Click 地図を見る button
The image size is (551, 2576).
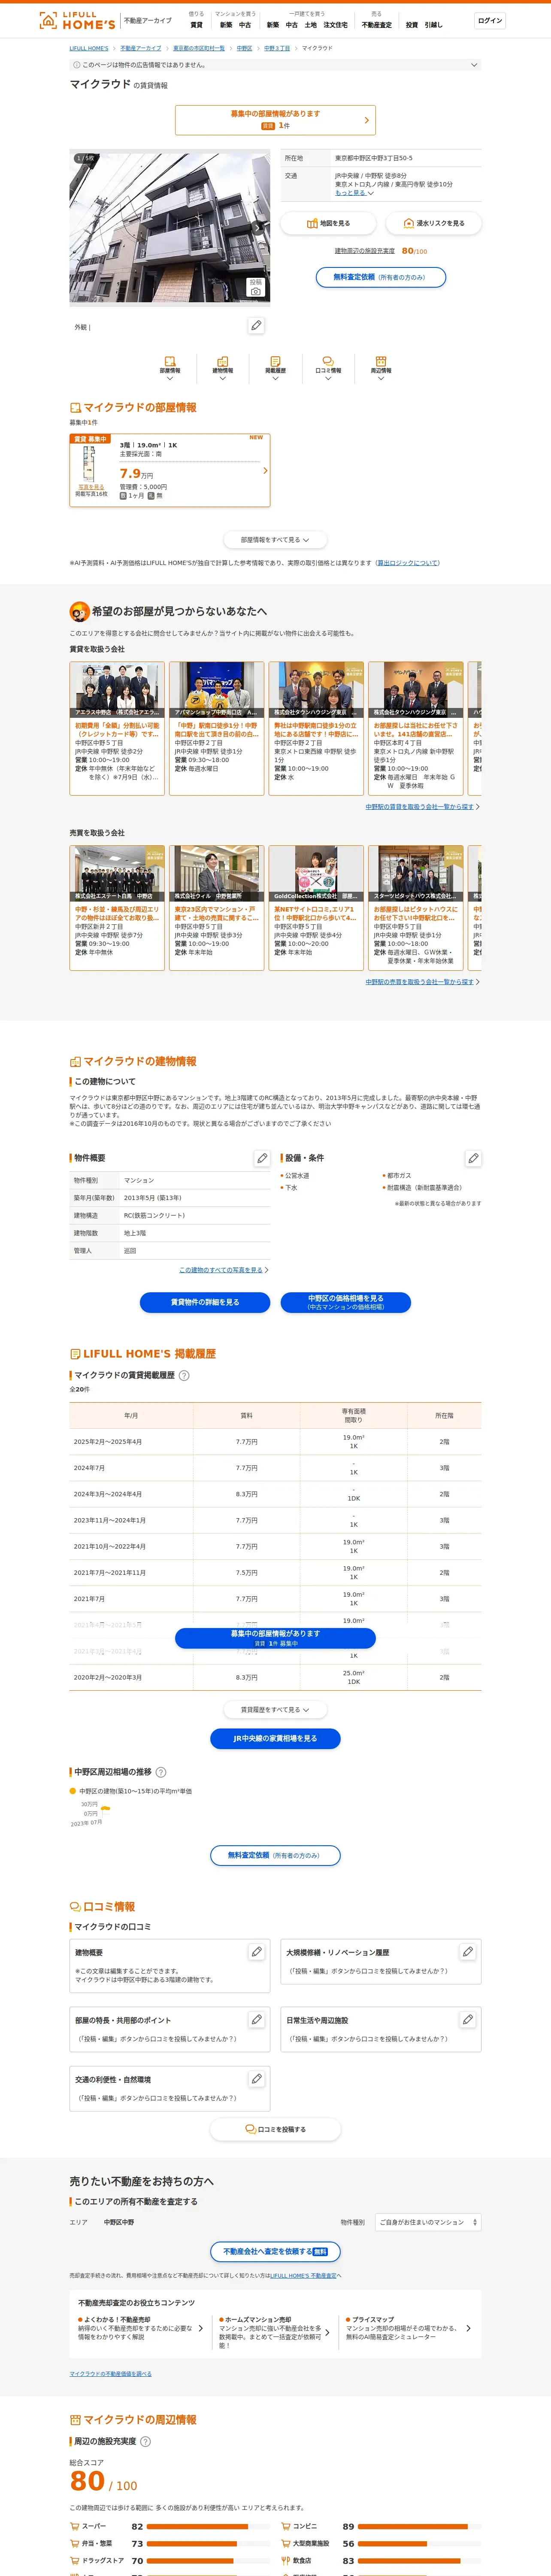(328, 223)
